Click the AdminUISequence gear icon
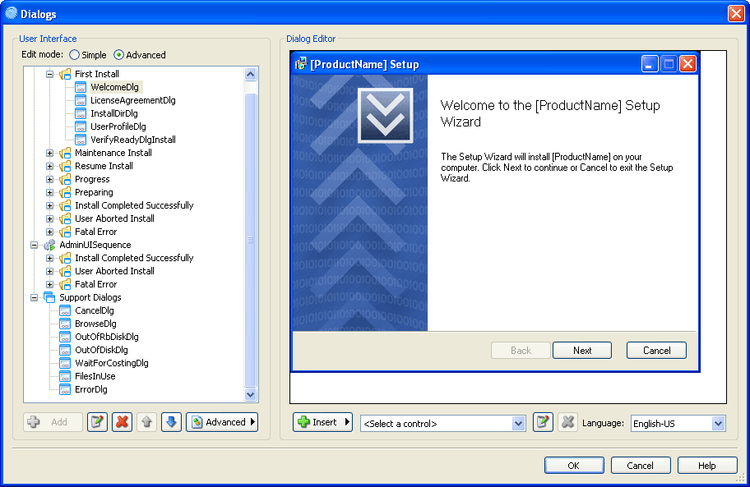750x487 pixels. click(x=49, y=245)
